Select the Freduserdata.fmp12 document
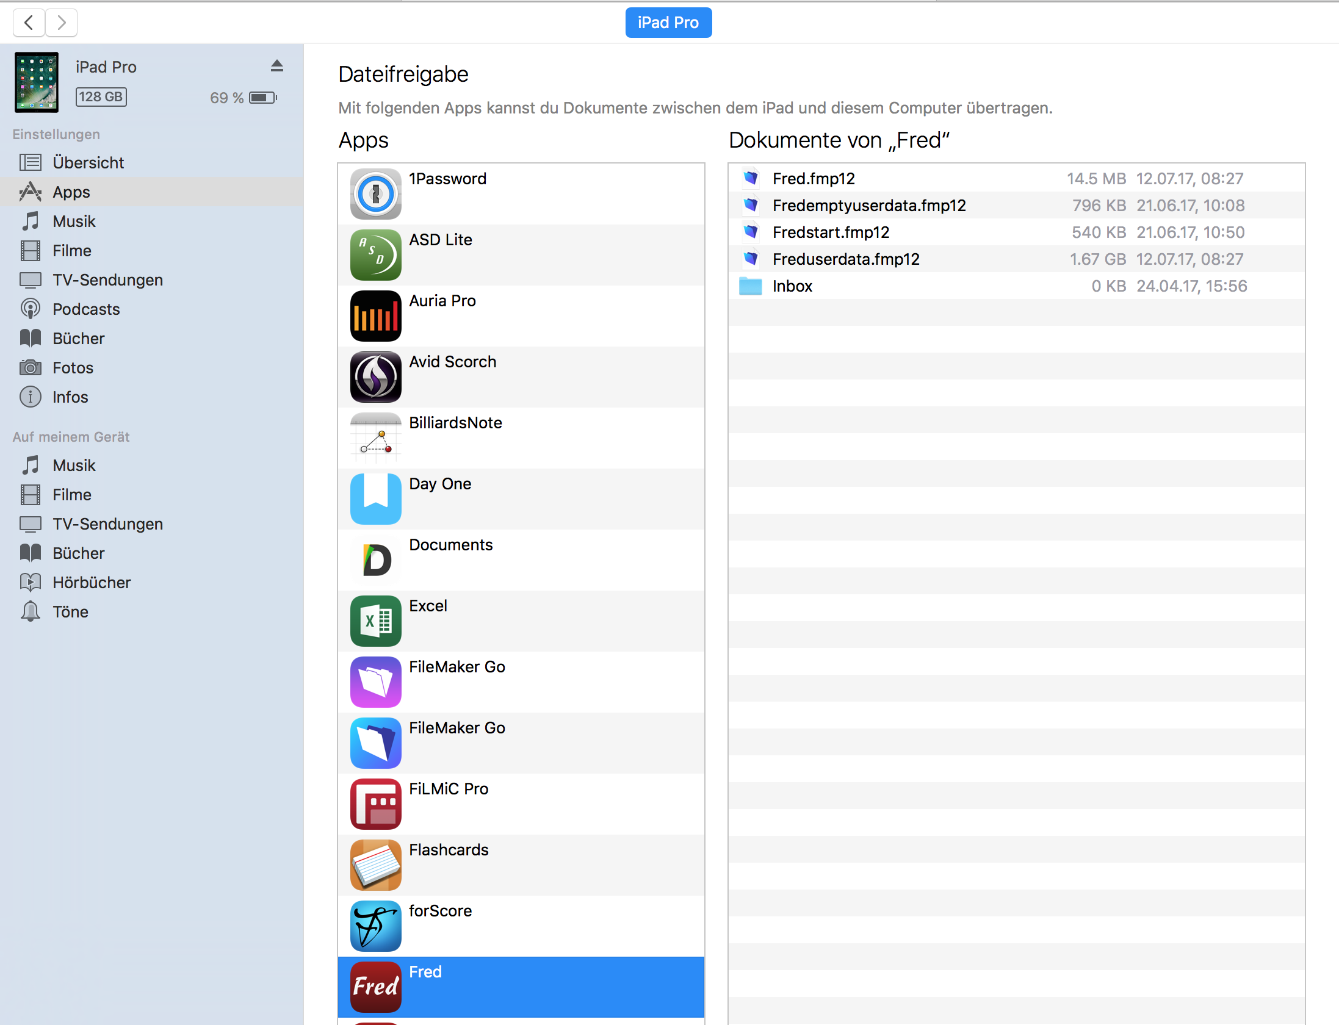1339x1025 pixels. (845, 259)
